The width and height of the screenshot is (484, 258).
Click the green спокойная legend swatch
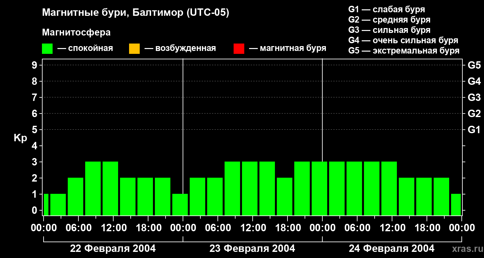point(47,49)
